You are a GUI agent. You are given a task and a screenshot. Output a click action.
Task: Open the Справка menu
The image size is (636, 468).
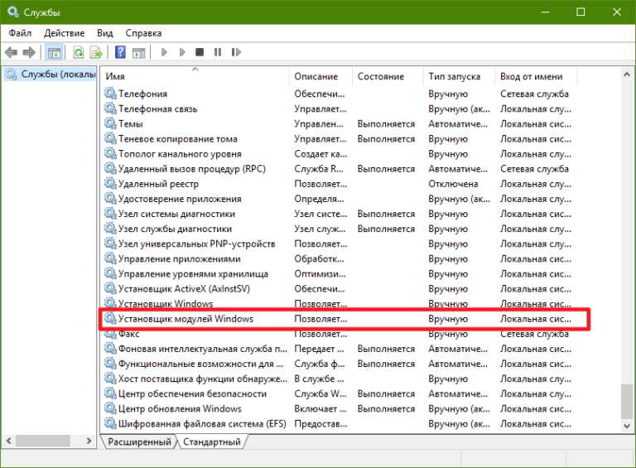pyautogui.click(x=143, y=32)
